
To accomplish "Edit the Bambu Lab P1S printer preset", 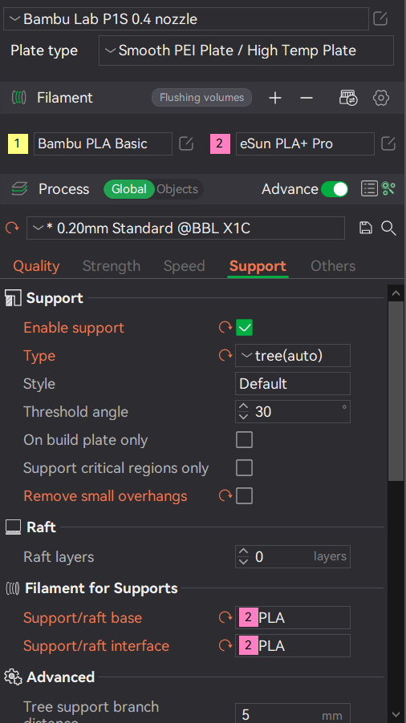I will coord(380,19).
